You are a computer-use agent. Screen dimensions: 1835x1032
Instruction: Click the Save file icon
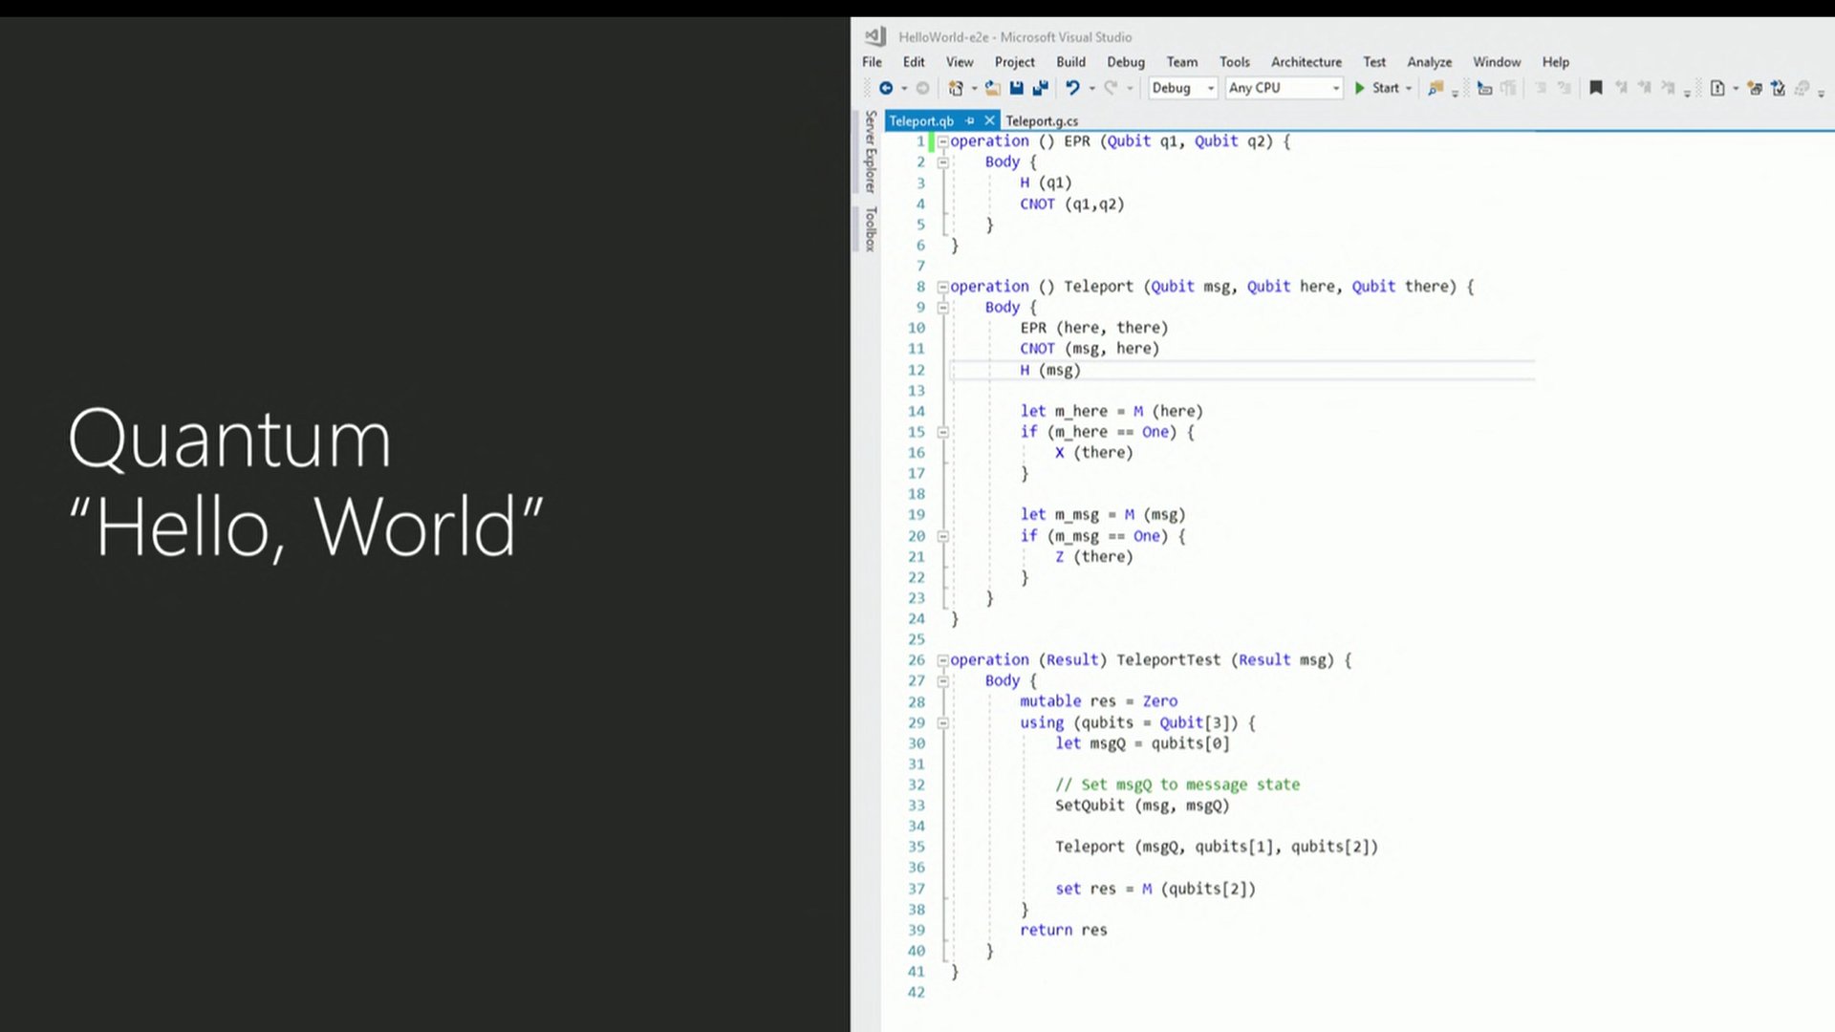(1017, 88)
